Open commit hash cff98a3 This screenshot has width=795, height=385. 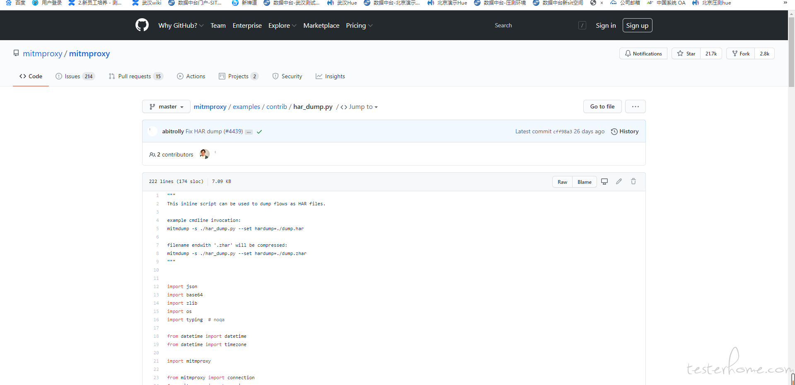[562, 132]
